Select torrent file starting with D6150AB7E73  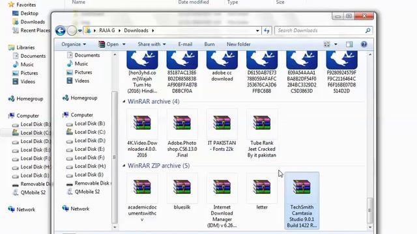point(262,72)
